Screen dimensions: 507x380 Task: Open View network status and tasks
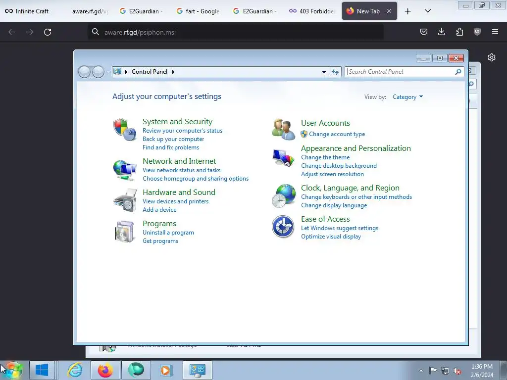point(181,170)
